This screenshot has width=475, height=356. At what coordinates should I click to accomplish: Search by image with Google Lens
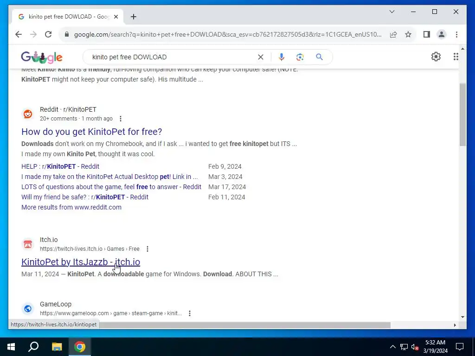(x=300, y=57)
